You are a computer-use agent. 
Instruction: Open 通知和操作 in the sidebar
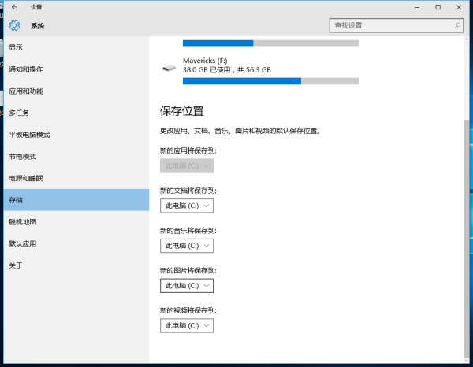point(76,69)
